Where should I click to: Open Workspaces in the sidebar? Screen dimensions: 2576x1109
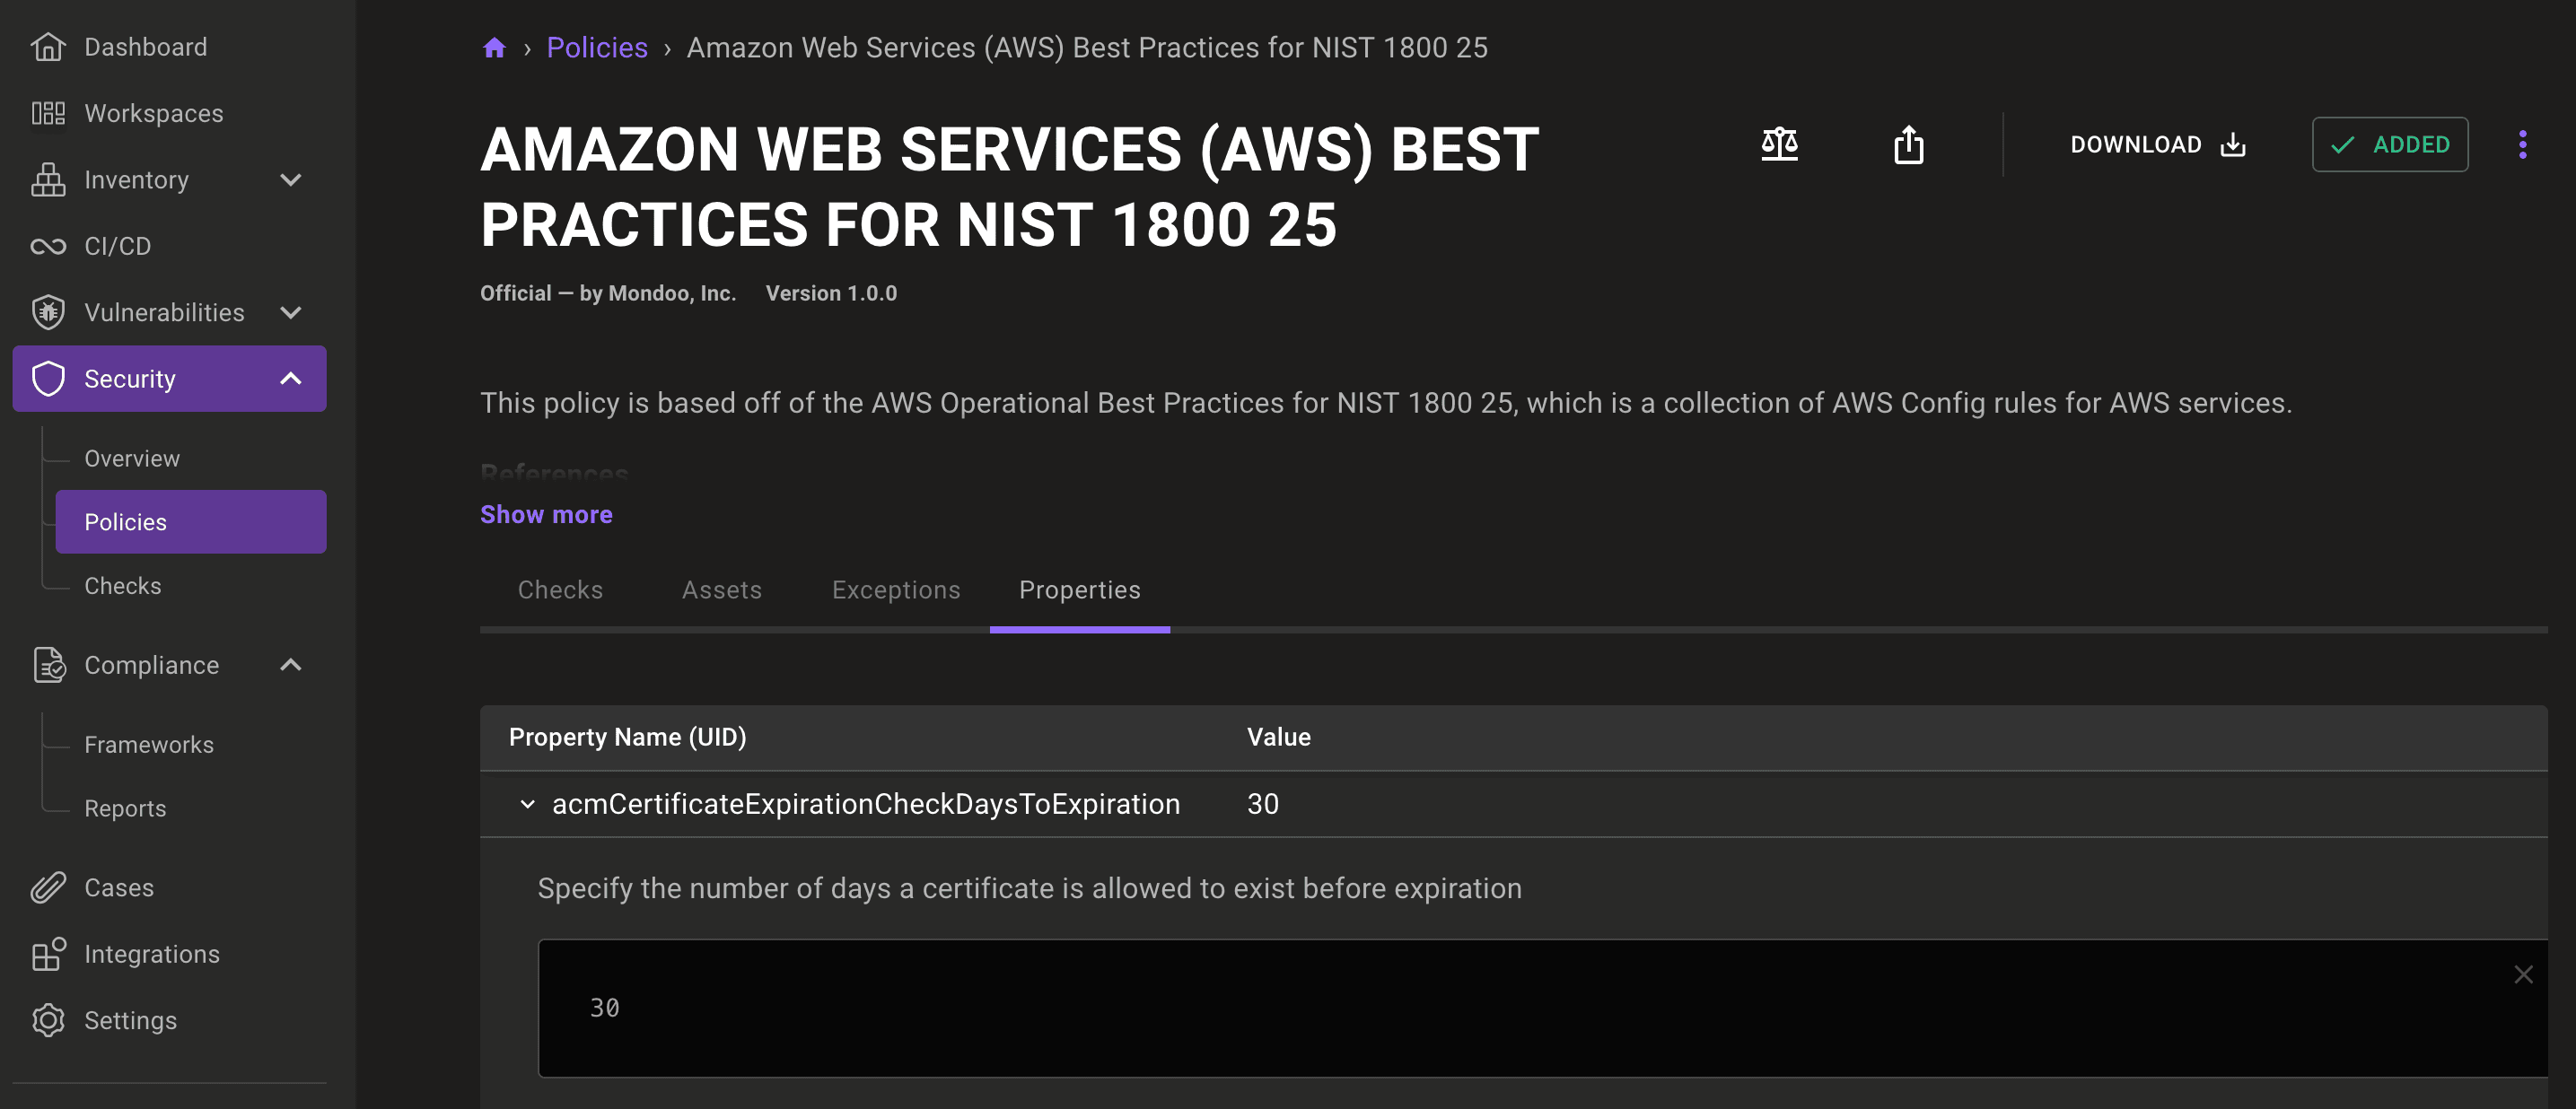point(153,113)
